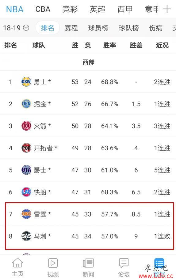Switch to the CBA league tab
Image resolution: width=176 pixels, height=279 pixels.
(43, 9)
